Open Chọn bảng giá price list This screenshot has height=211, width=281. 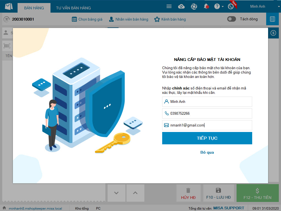[87, 19]
